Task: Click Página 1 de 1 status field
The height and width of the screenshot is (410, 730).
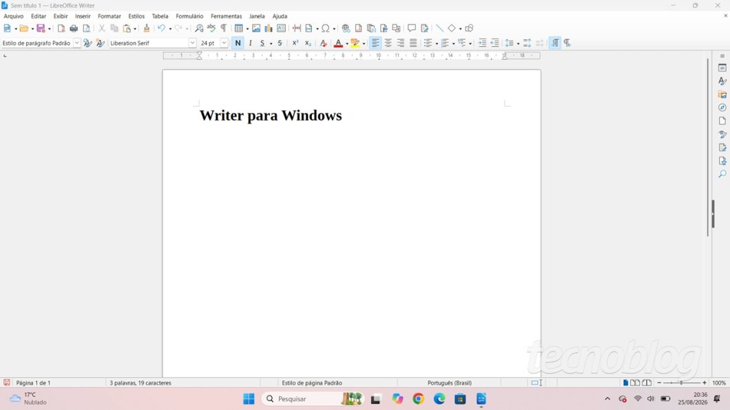Action: 34,383
